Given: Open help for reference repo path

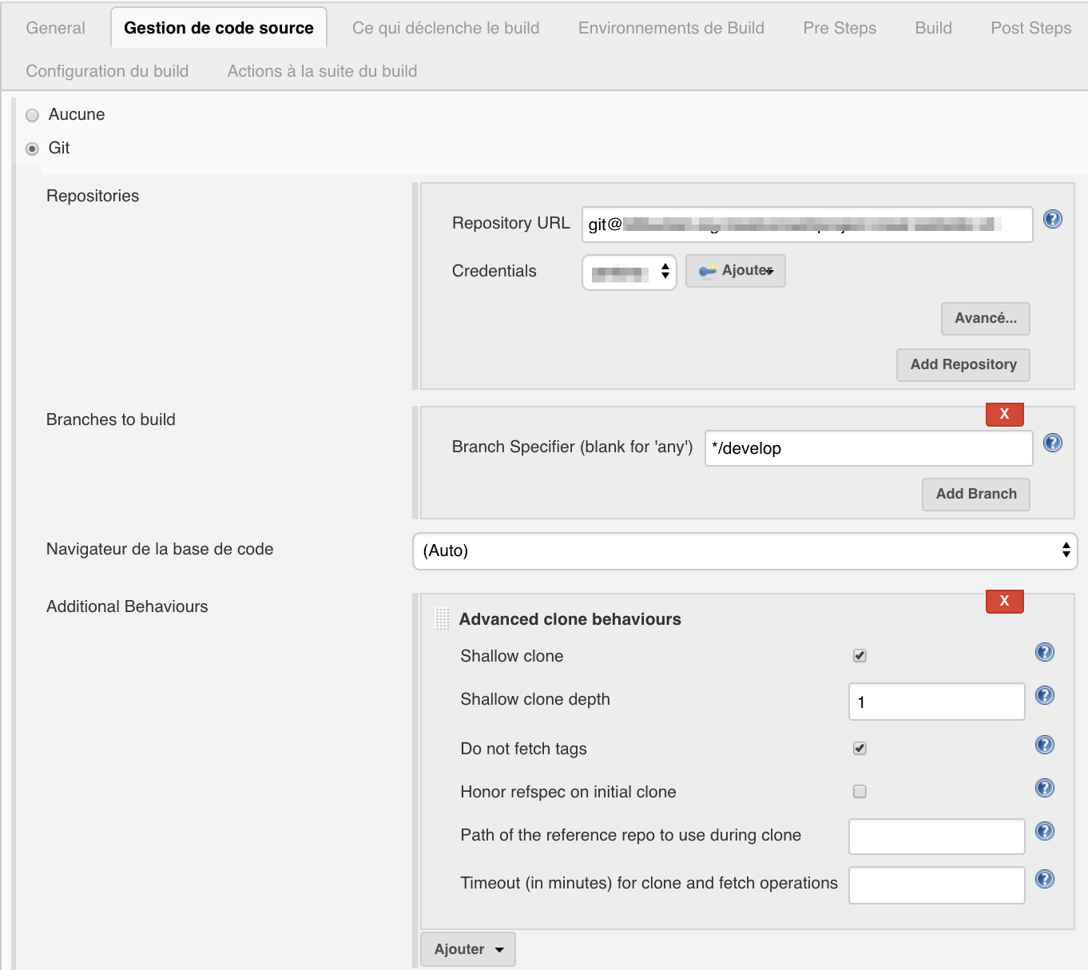Looking at the screenshot, I should click(1044, 831).
